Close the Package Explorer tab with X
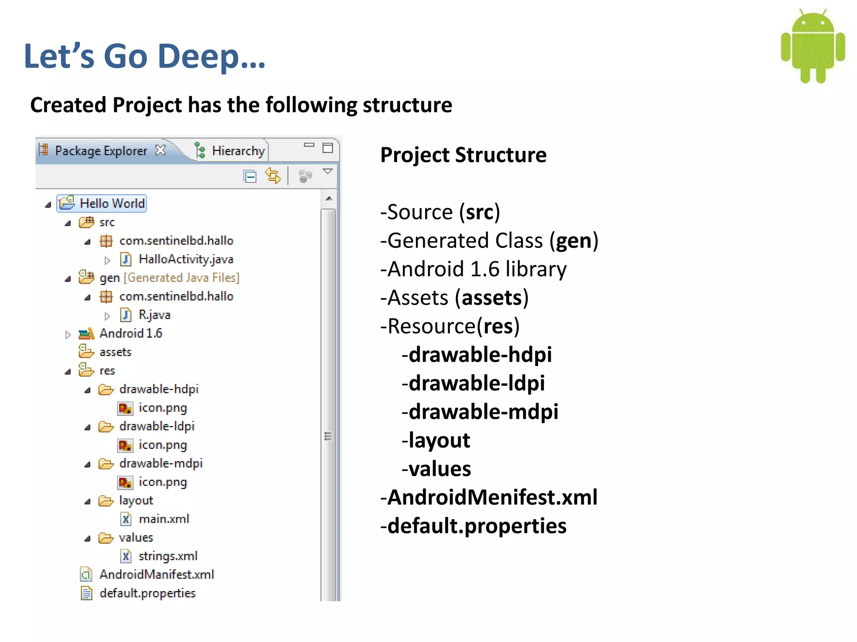Screen dimensions: 857x642 tap(160, 150)
